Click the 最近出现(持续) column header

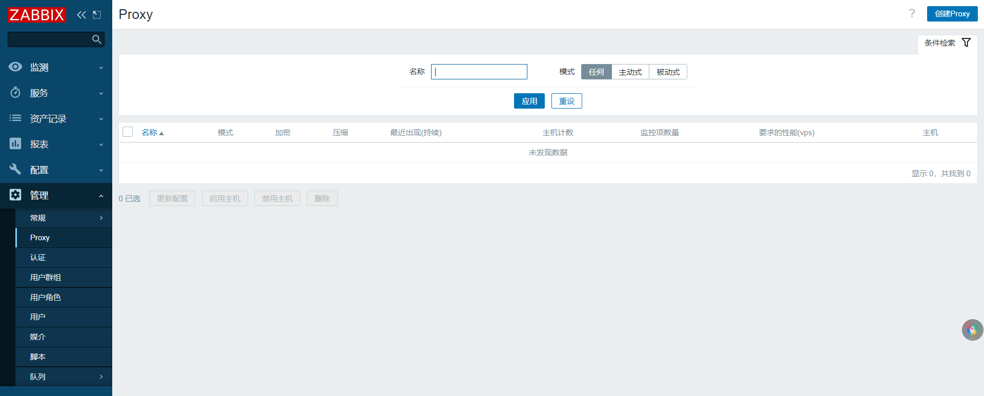416,133
